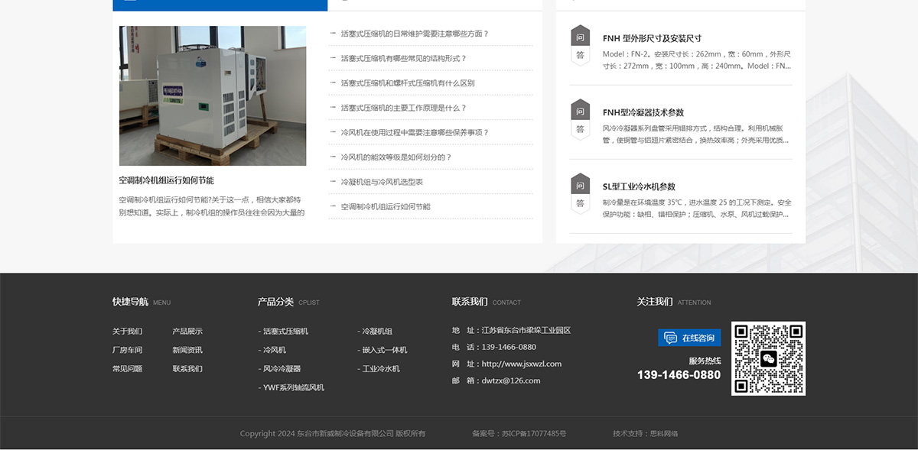Open the 新闻资讯 footer menu item

tap(189, 350)
